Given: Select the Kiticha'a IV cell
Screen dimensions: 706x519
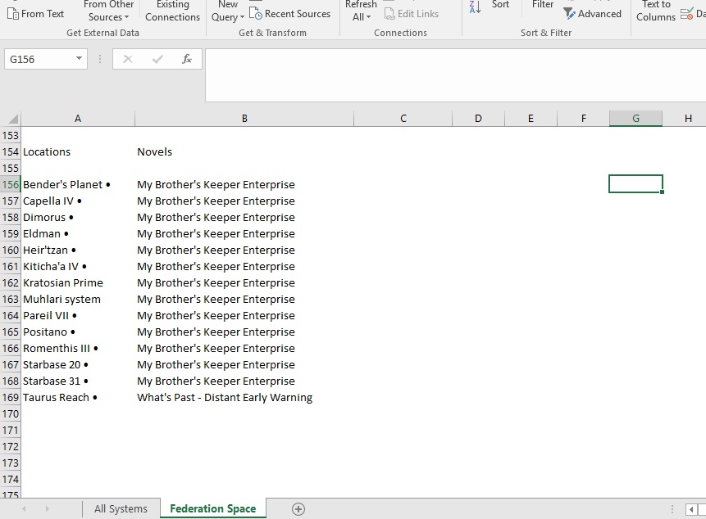Looking at the screenshot, I should 78,267.
